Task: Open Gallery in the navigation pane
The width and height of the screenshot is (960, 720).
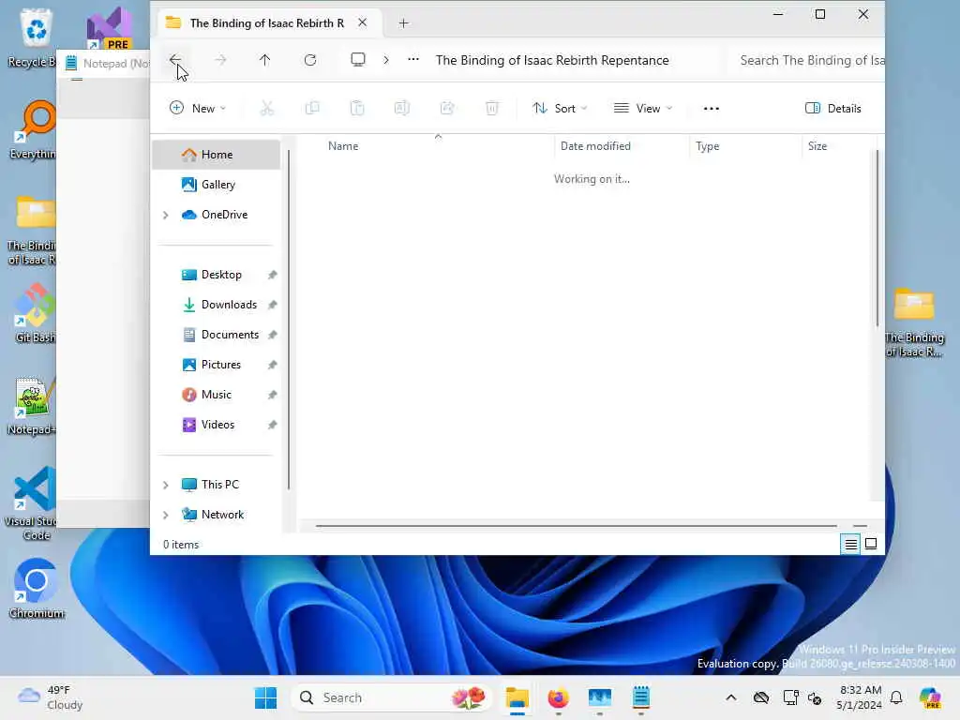Action: (x=217, y=185)
